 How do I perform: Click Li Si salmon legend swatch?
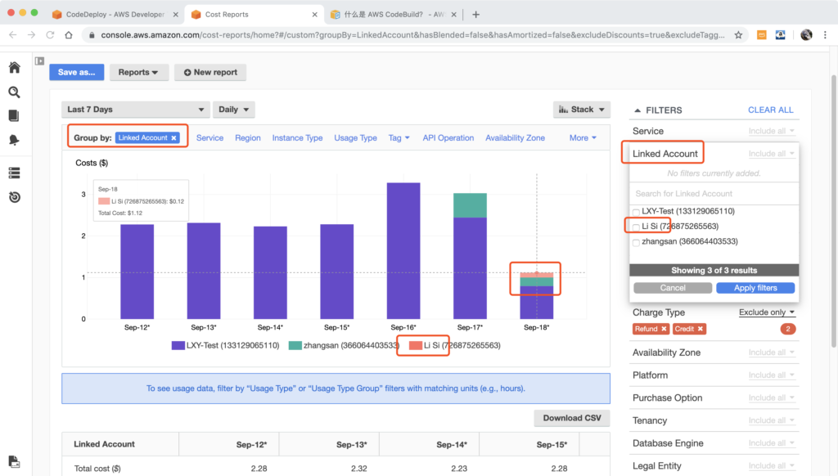(415, 346)
